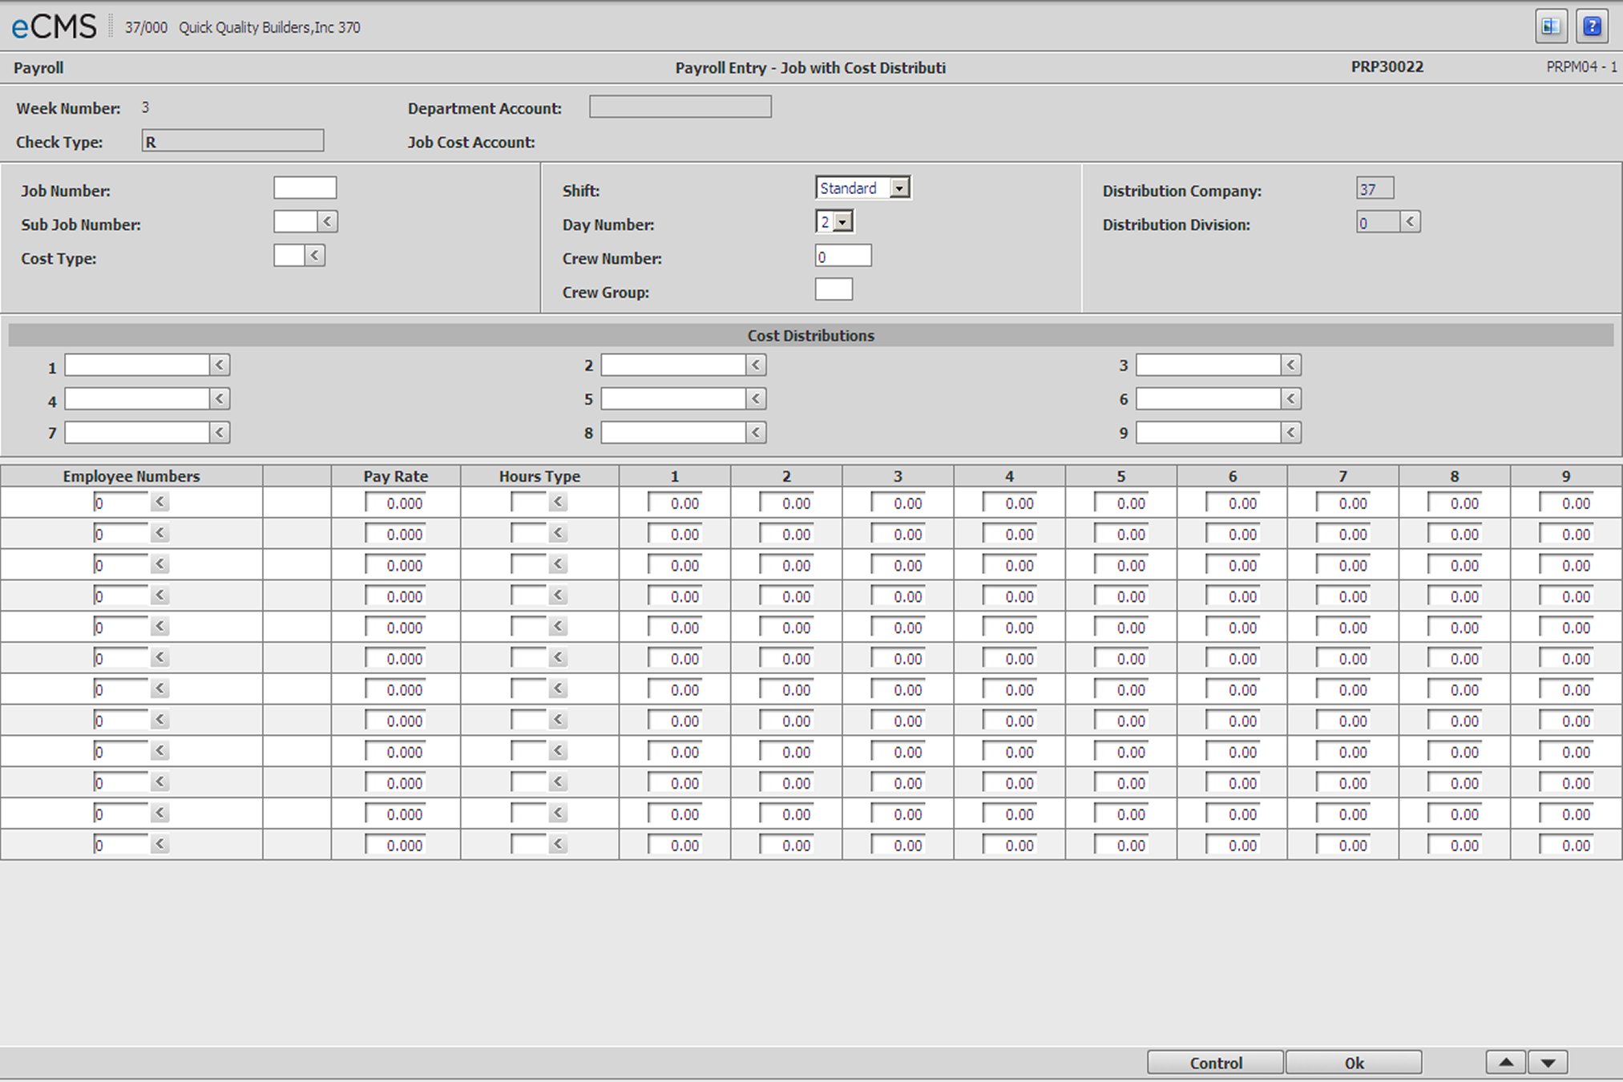Open lookup for Cost Distribution 7
Image resolution: width=1623 pixels, height=1082 pixels.
(220, 432)
